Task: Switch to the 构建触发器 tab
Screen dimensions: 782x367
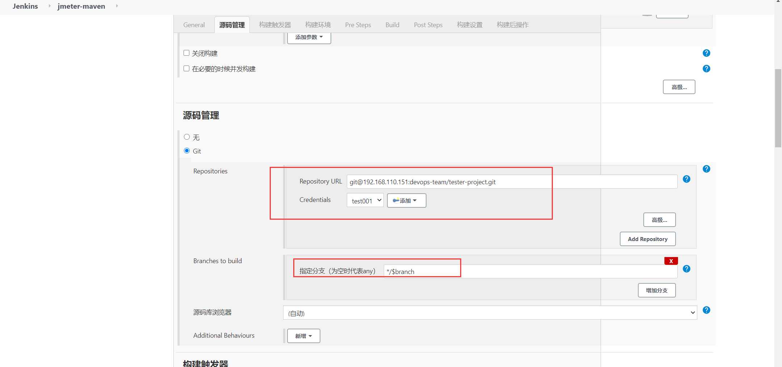Action: (x=275, y=25)
